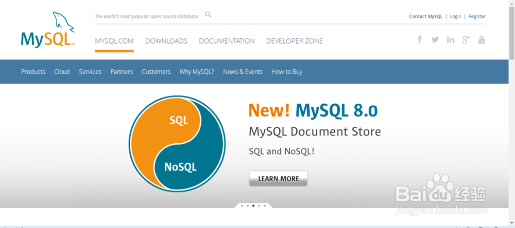Click the search magnifier icon
The height and width of the screenshot is (228, 515).
pyautogui.click(x=208, y=15)
